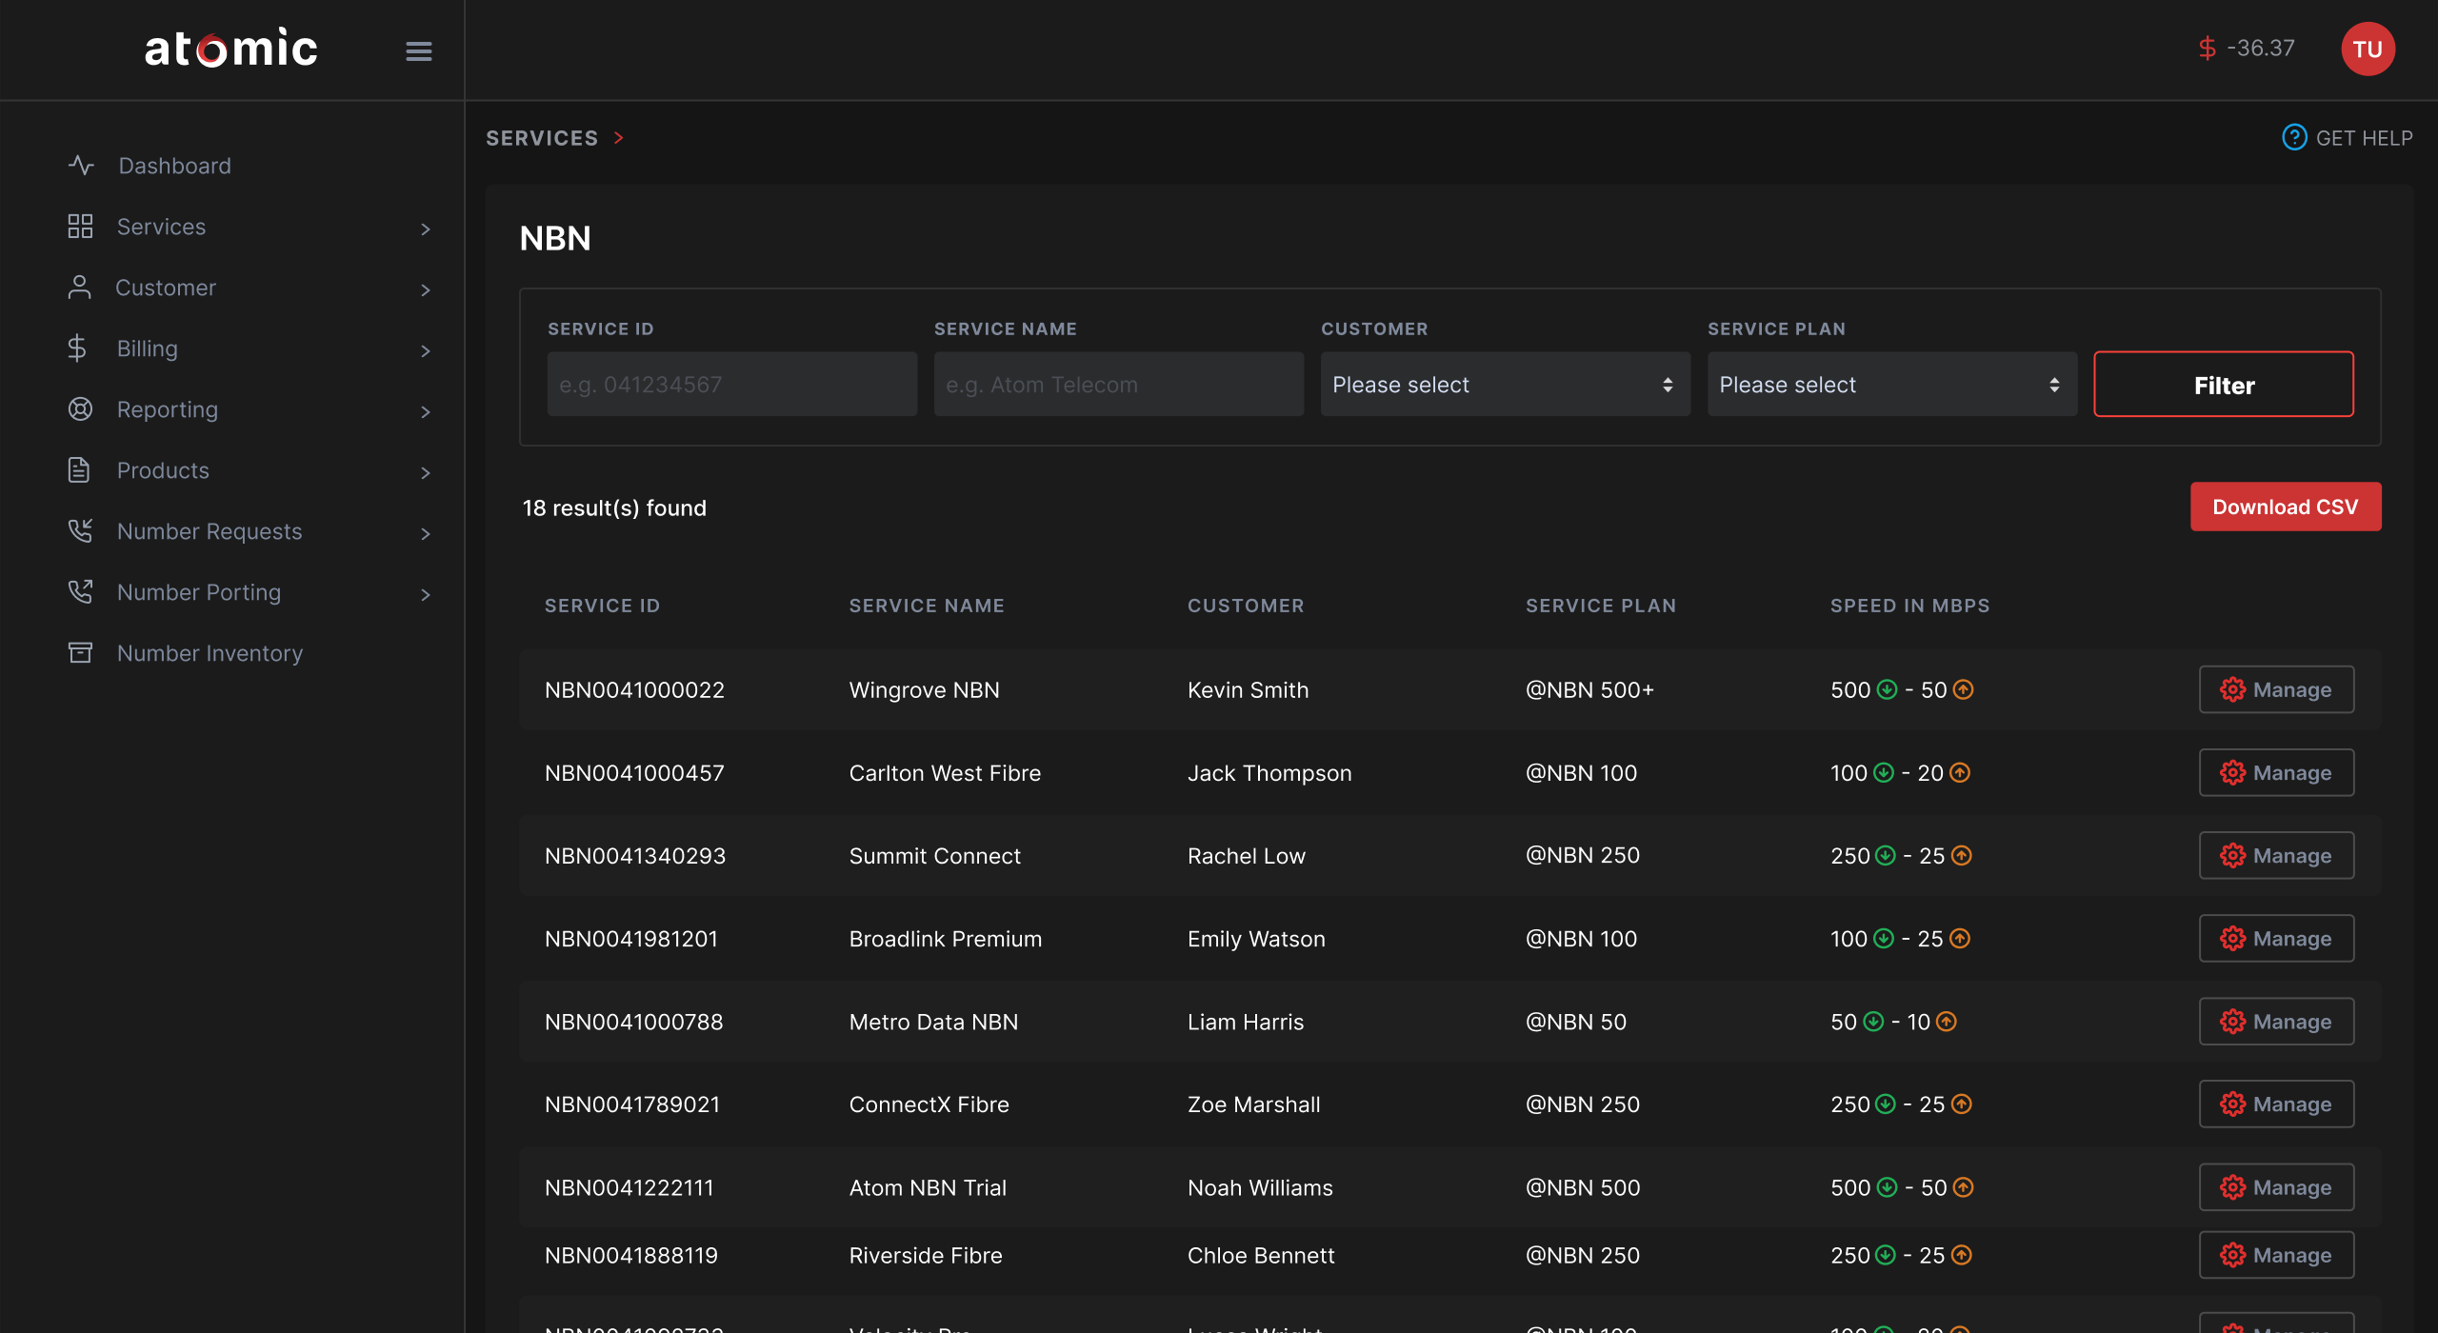
Task: Open the TU user avatar
Action: 2368,50
